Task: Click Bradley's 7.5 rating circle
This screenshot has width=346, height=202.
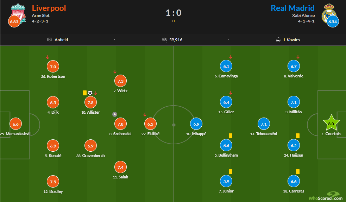Action: point(53,182)
